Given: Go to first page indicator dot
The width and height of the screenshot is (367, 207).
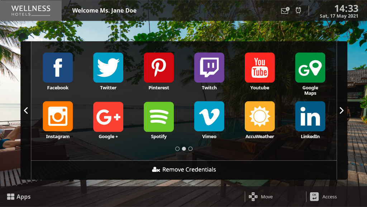Looking at the screenshot, I should [x=177, y=149].
